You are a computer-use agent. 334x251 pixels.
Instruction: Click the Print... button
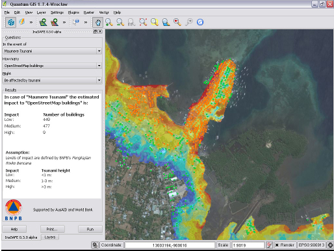coord(52,229)
